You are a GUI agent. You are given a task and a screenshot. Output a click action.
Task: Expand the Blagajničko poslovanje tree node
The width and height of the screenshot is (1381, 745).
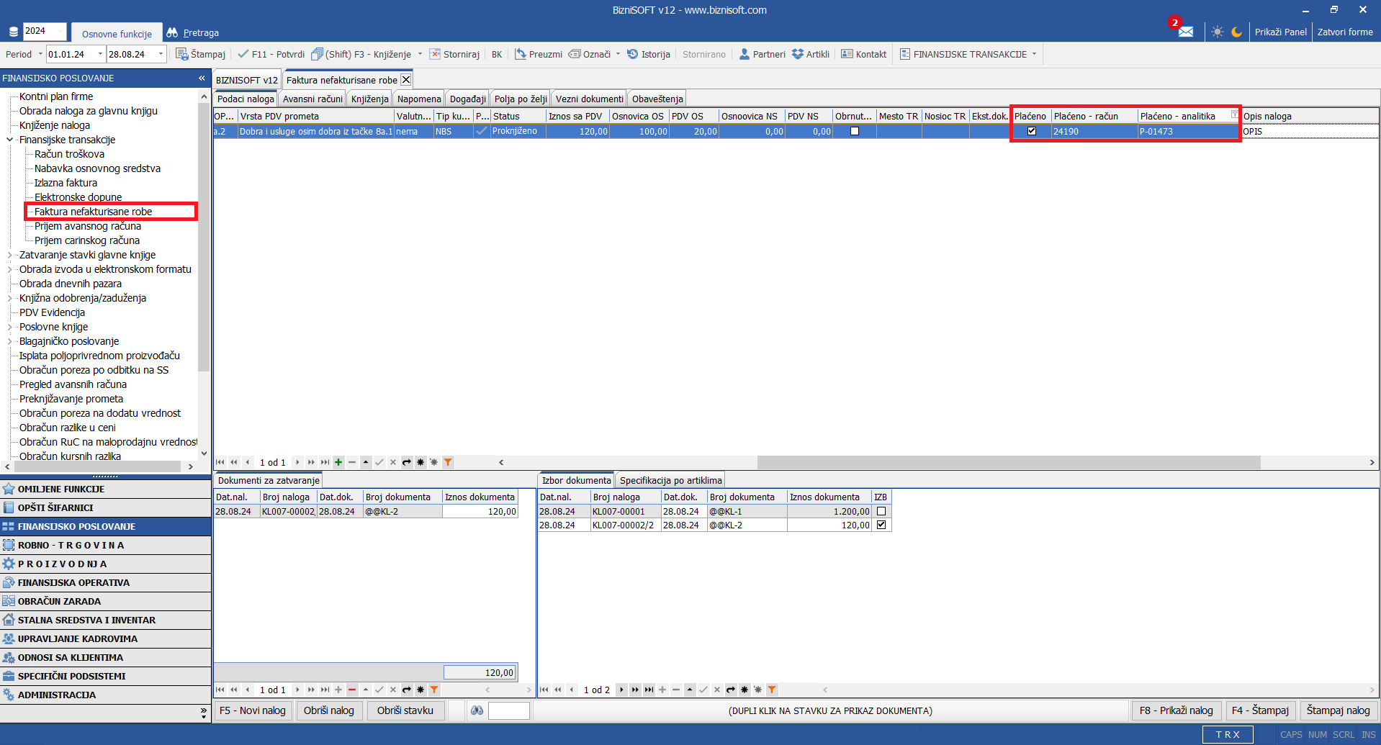point(9,341)
